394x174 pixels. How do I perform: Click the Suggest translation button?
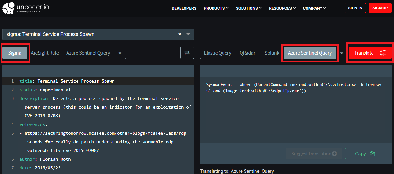point(314,154)
